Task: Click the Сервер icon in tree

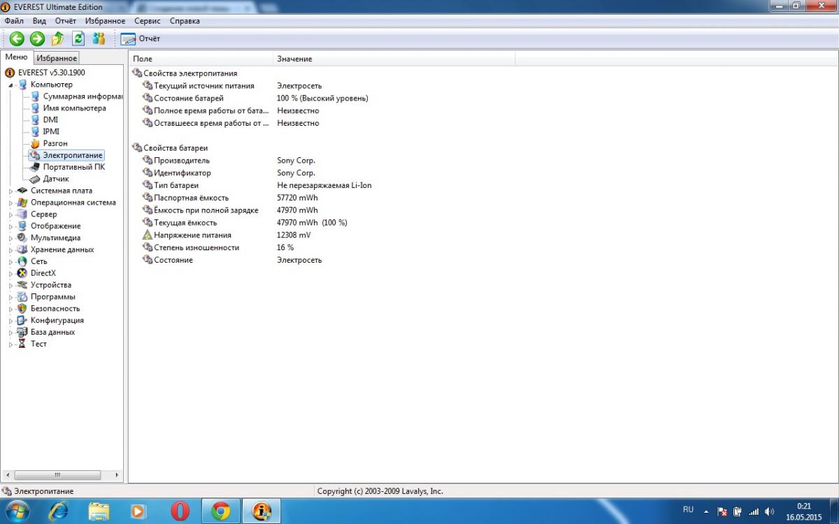Action: tap(22, 214)
